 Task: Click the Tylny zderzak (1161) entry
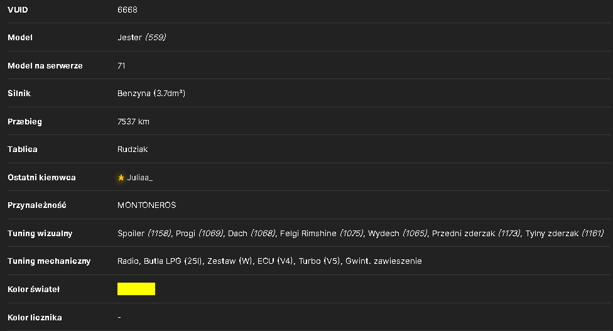coord(565,233)
